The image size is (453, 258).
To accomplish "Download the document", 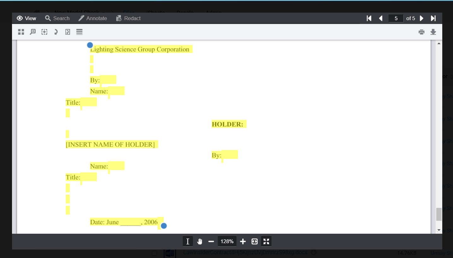I will 433,32.
